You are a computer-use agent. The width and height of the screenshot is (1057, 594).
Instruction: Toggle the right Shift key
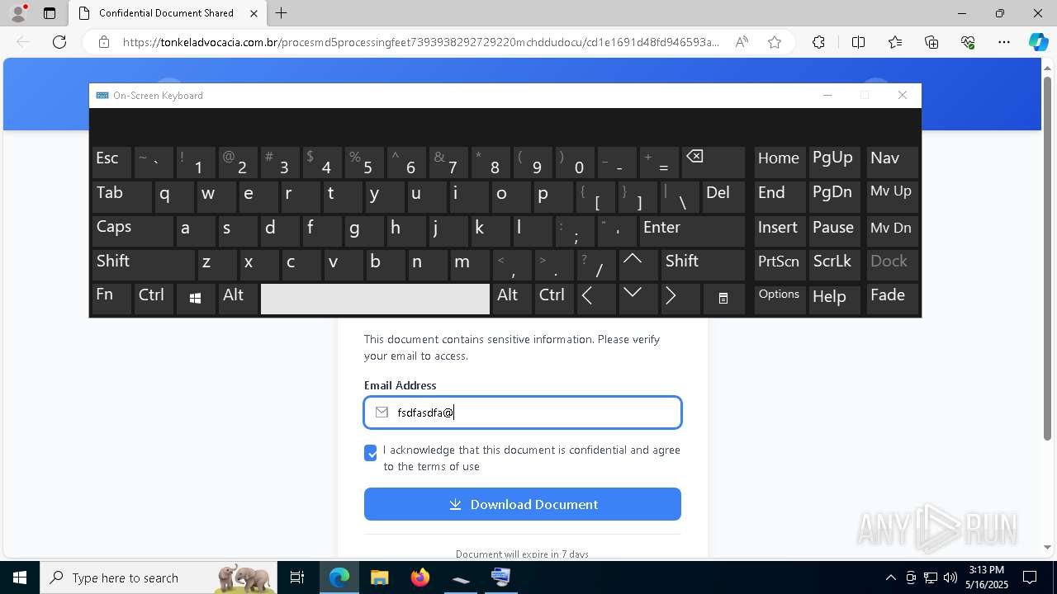[703, 264]
